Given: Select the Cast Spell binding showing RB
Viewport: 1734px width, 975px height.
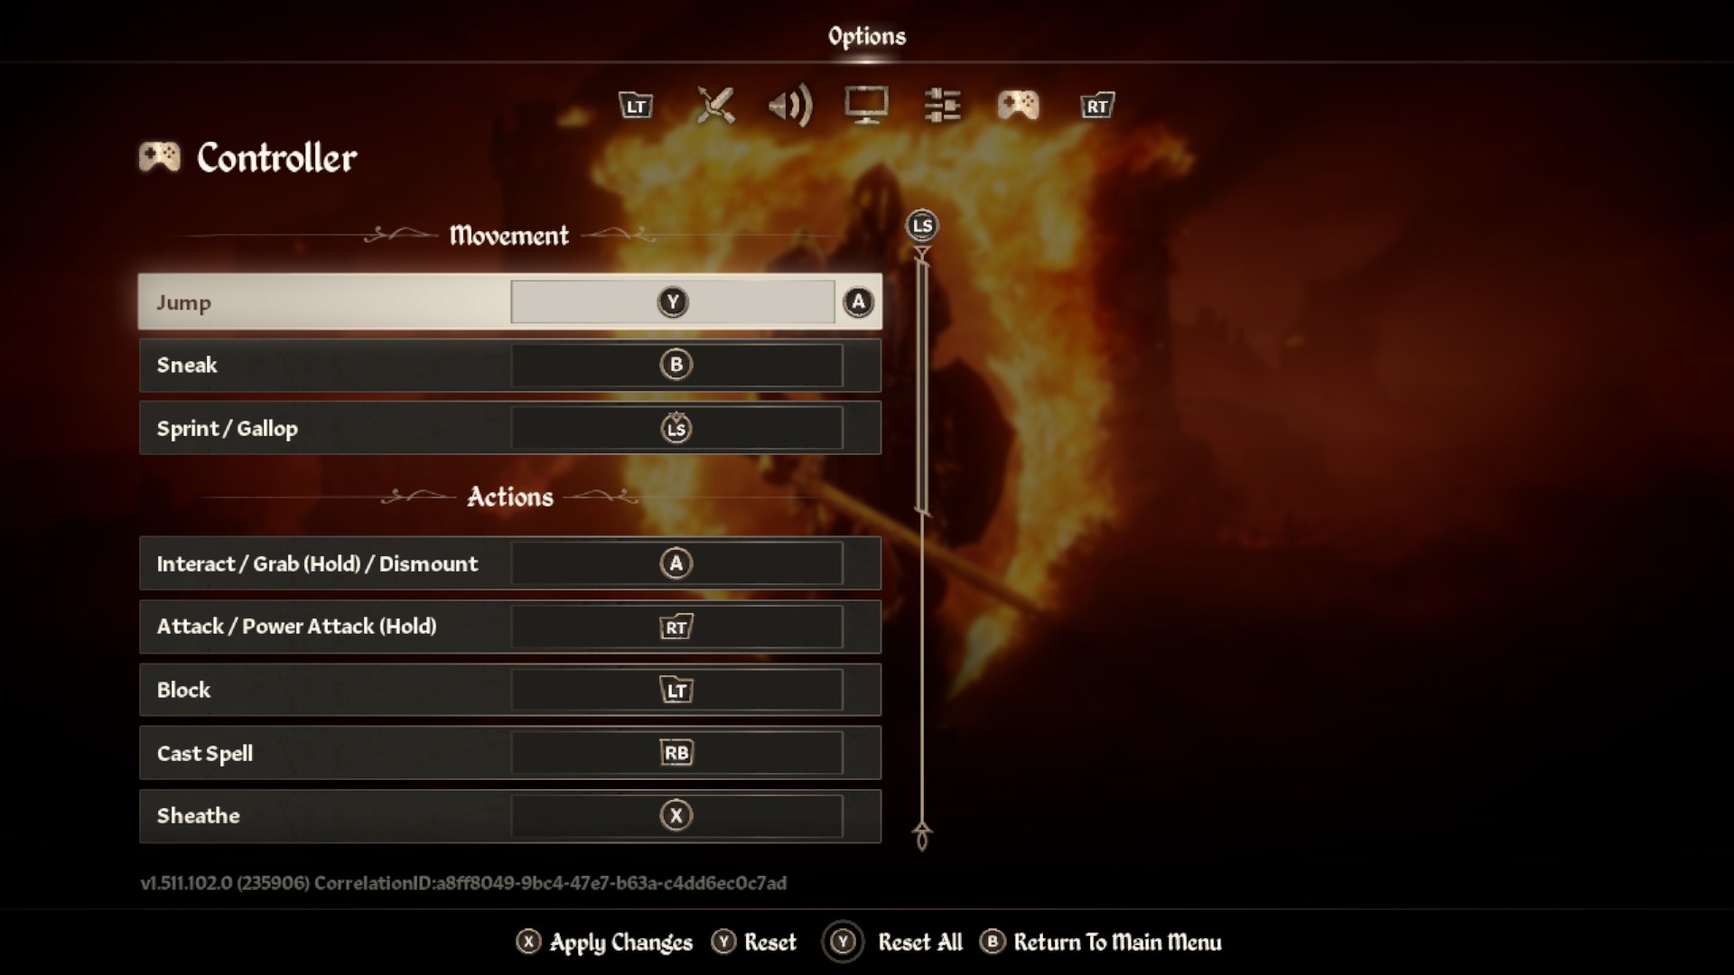Looking at the screenshot, I should coord(510,753).
